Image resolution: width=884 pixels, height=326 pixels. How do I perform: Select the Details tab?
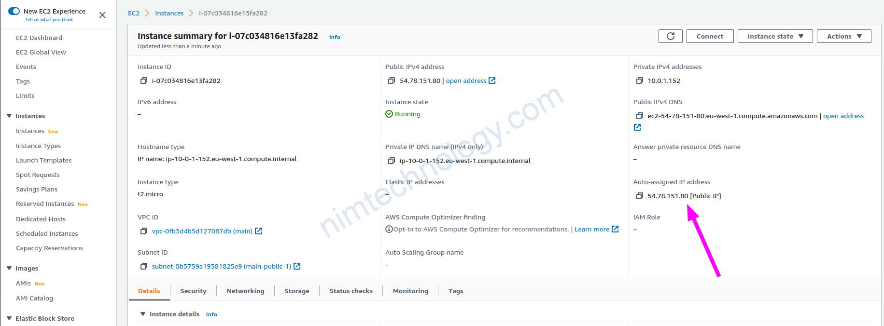click(x=149, y=291)
